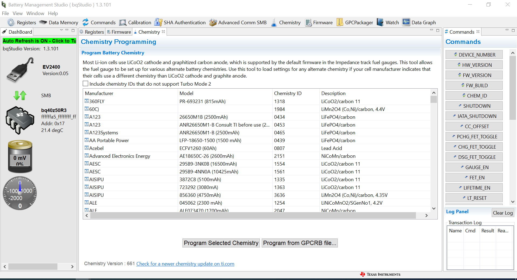Open the Data Graph tool
The width and height of the screenshot is (517, 280).
tap(419, 23)
